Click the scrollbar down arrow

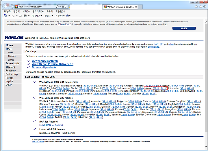206,146
